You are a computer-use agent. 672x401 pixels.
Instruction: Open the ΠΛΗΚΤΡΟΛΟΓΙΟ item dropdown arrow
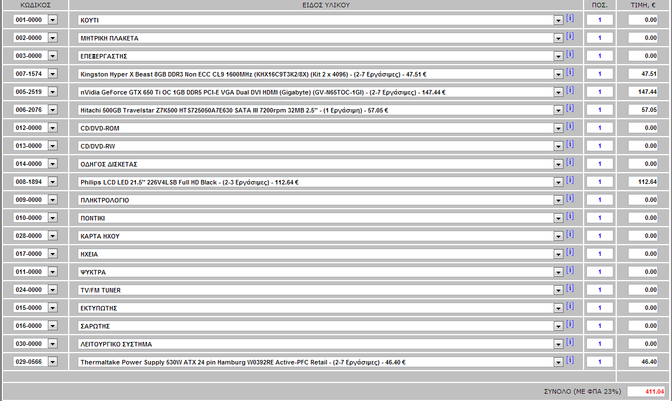[558, 200]
